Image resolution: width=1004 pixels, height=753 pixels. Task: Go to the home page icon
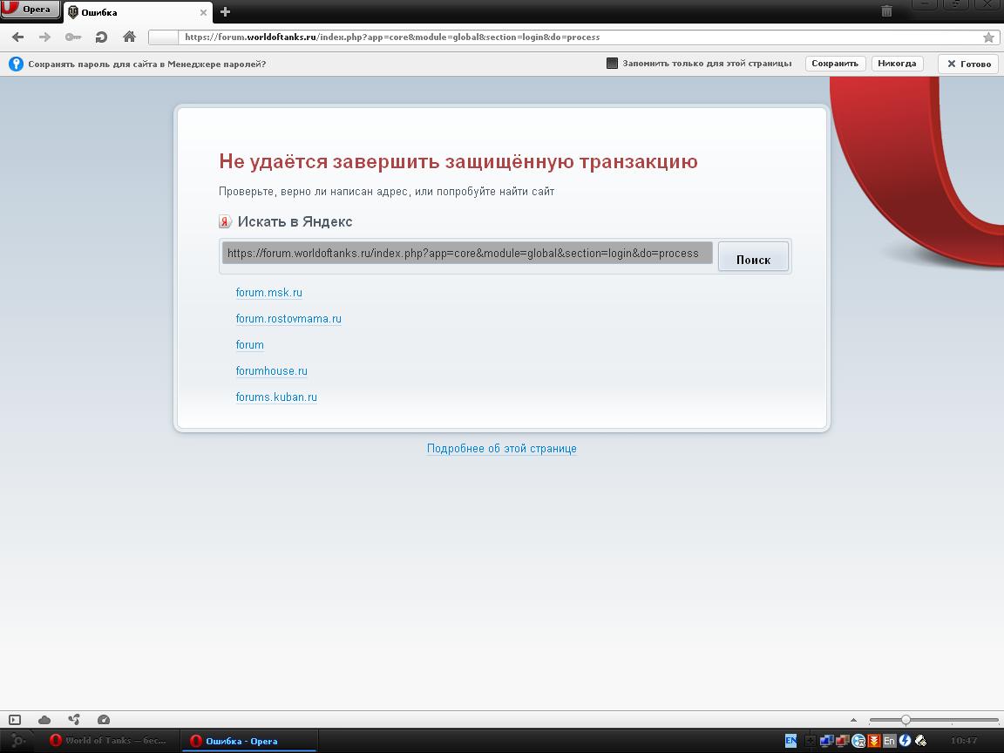click(x=129, y=37)
